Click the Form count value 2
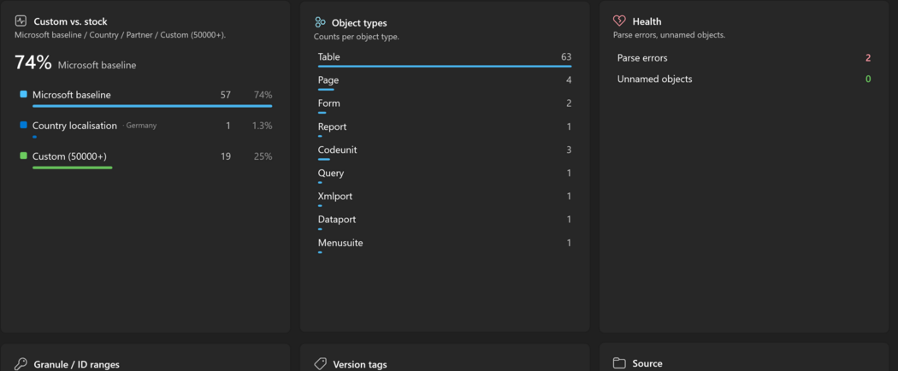Image resolution: width=898 pixels, height=371 pixels. (x=569, y=103)
